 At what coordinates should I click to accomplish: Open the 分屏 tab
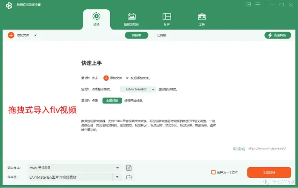tap(167, 19)
